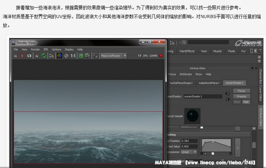Image resolution: width=266 pixels, height=168 pixels.
Task: Select the render region icon
Action: tap(22, 56)
